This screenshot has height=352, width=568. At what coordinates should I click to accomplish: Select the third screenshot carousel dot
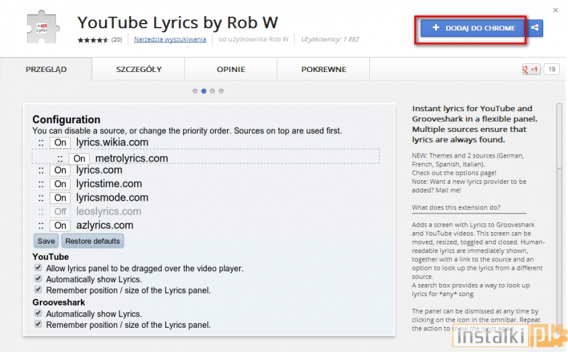212,91
